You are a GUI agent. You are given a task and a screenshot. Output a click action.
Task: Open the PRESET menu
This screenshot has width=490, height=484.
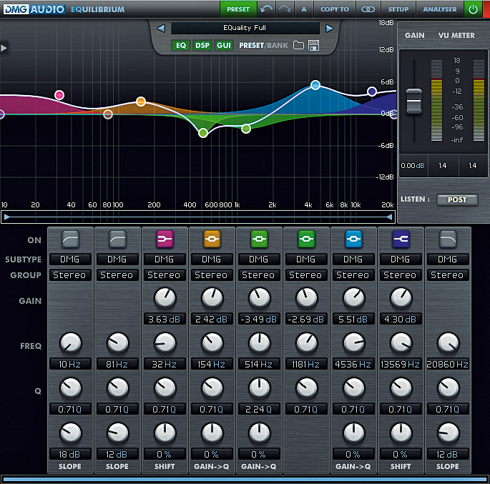point(238,9)
